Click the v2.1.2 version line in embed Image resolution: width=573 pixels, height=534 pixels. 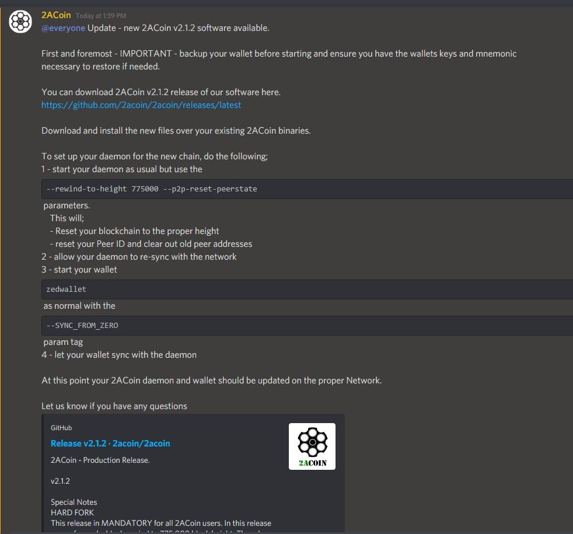point(60,481)
